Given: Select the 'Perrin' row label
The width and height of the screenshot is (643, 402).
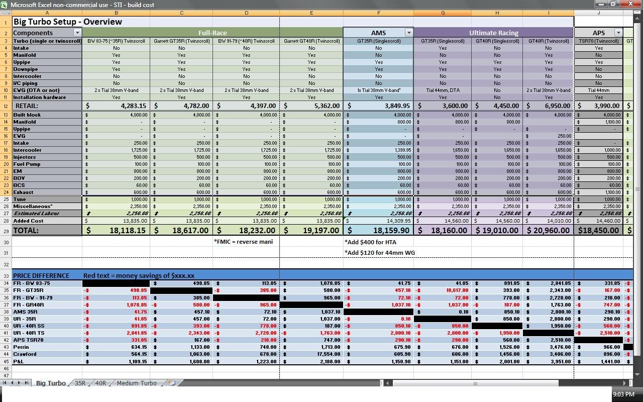Looking at the screenshot, I should 47,347.
